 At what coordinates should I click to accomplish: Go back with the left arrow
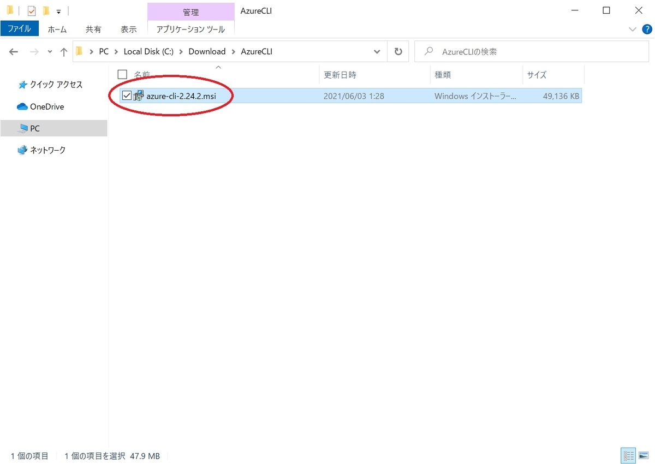(x=14, y=52)
